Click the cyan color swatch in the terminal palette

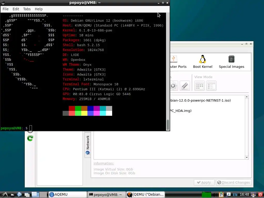tap(103, 113)
